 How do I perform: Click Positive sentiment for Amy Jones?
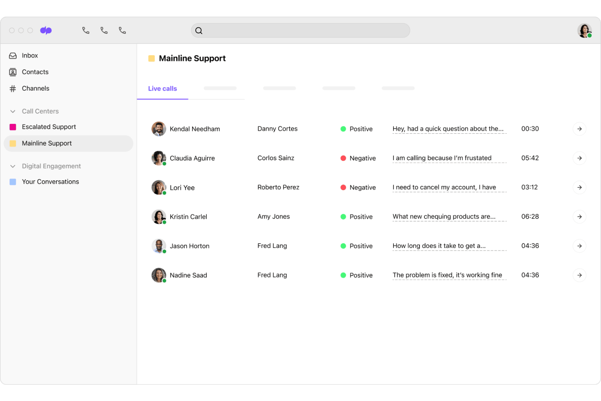point(357,217)
